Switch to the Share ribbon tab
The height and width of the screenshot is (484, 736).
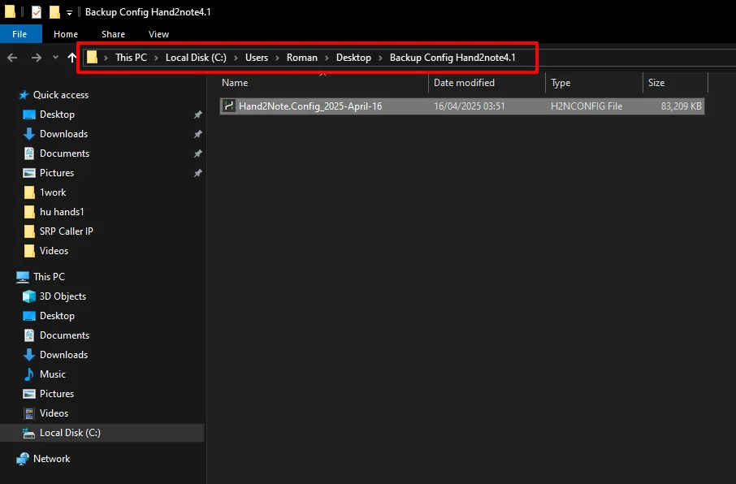(113, 34)
